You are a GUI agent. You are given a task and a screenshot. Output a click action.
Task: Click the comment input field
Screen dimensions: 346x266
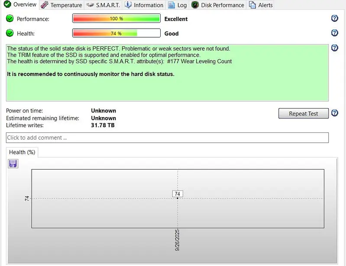pyautogui.click(x=167, y=138)
